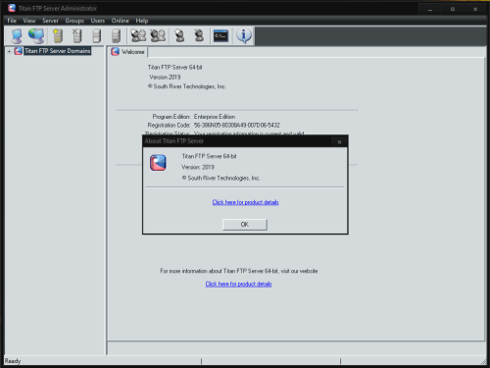Click the plain single server toolbar icon

[x=97, y=35]
